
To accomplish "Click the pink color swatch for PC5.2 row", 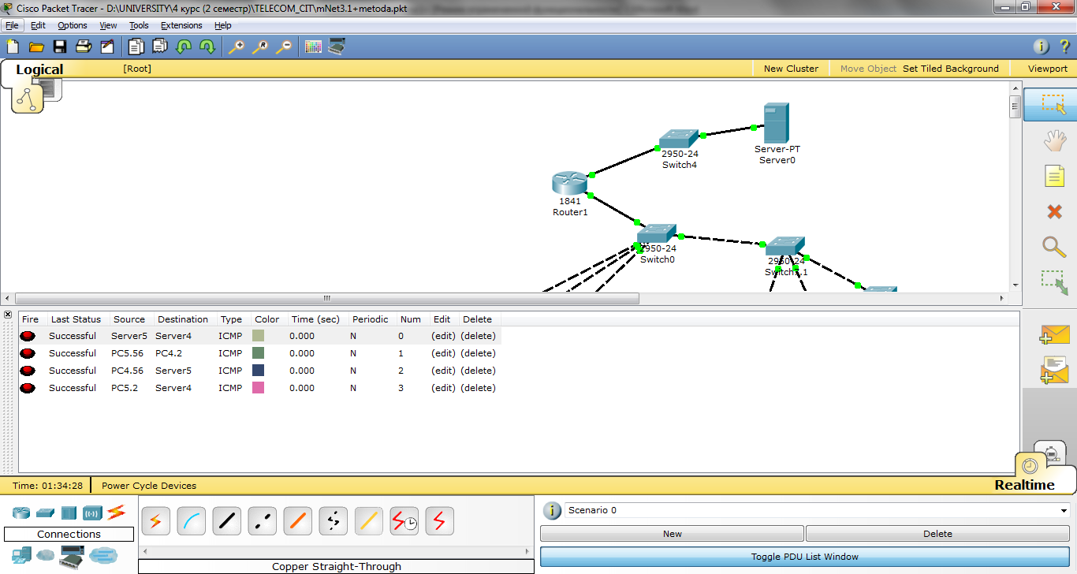I will (x=258, y=388).
